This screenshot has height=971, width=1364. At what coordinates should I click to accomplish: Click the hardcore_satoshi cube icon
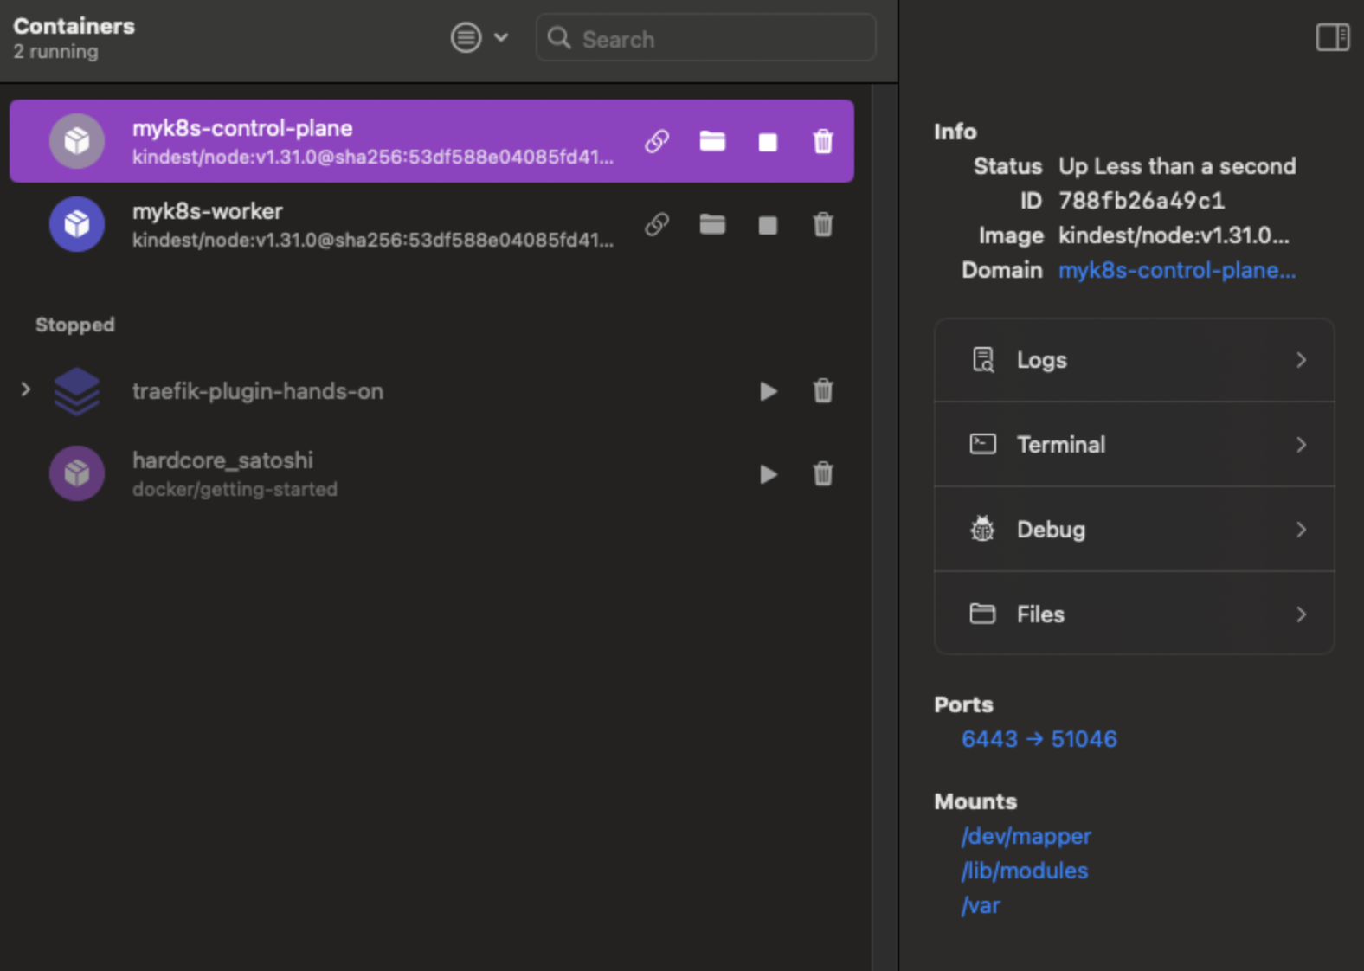(x=77, y=473)
